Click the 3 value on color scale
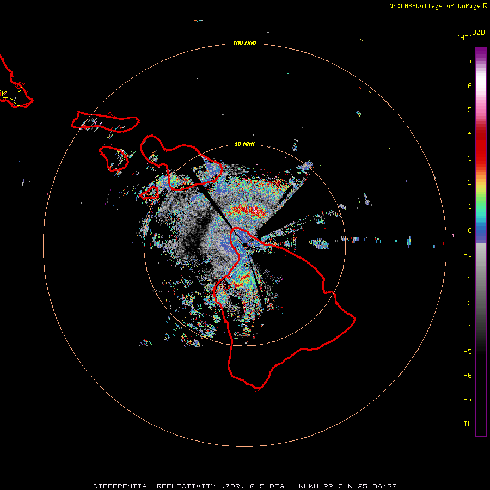Image resolution: width=490 pixels, height=490 pixels. [470, 158]
